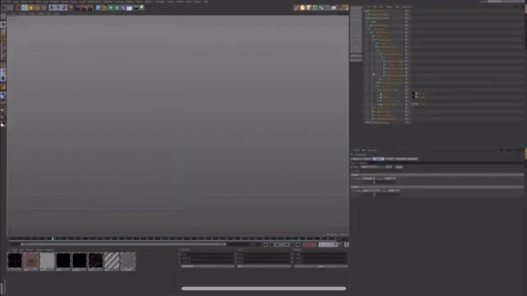Viewport: 527px width, 296px height.
Task: Add a Cube primitive object
Action: tap(98, 8)
